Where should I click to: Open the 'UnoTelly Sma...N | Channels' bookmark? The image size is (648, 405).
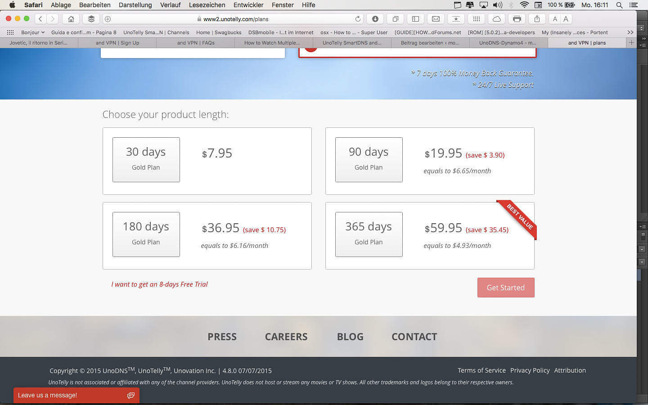coord(156,32)
